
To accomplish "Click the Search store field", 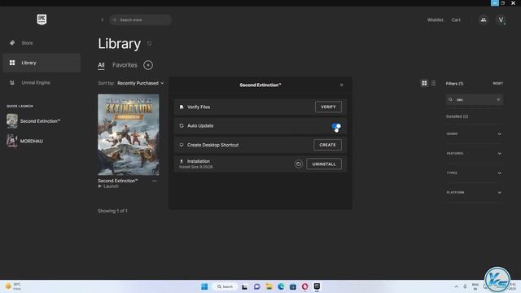I will pyautogui.click(x=141, y=20).
